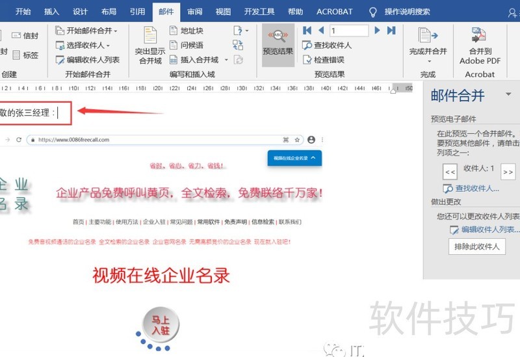Open 编辑收件人列表 in the ribbon

[x=88, y=60]
